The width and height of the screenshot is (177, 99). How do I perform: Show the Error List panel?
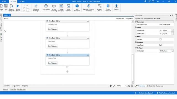[x=13, y=89]
